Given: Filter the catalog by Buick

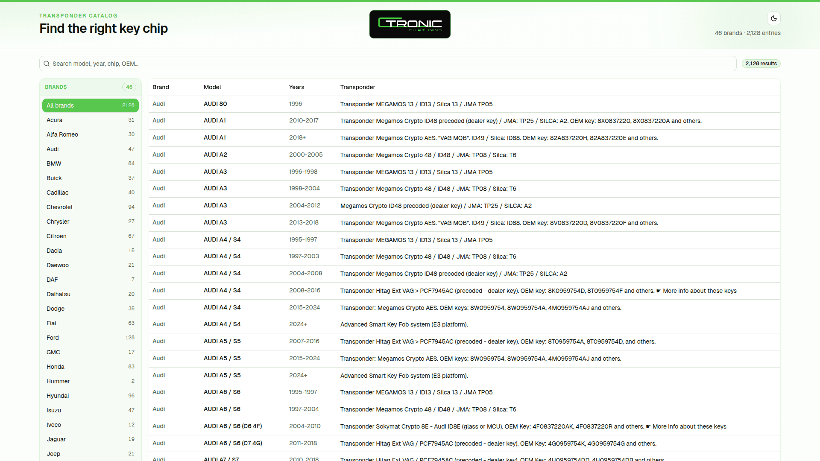Looking at the screenshot, I should (x=91, y=178).
